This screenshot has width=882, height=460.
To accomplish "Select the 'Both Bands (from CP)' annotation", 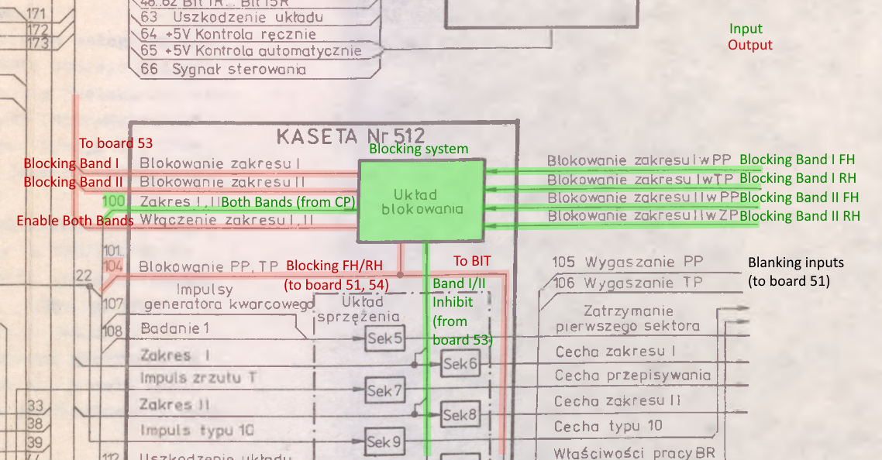I will (288, 202).
